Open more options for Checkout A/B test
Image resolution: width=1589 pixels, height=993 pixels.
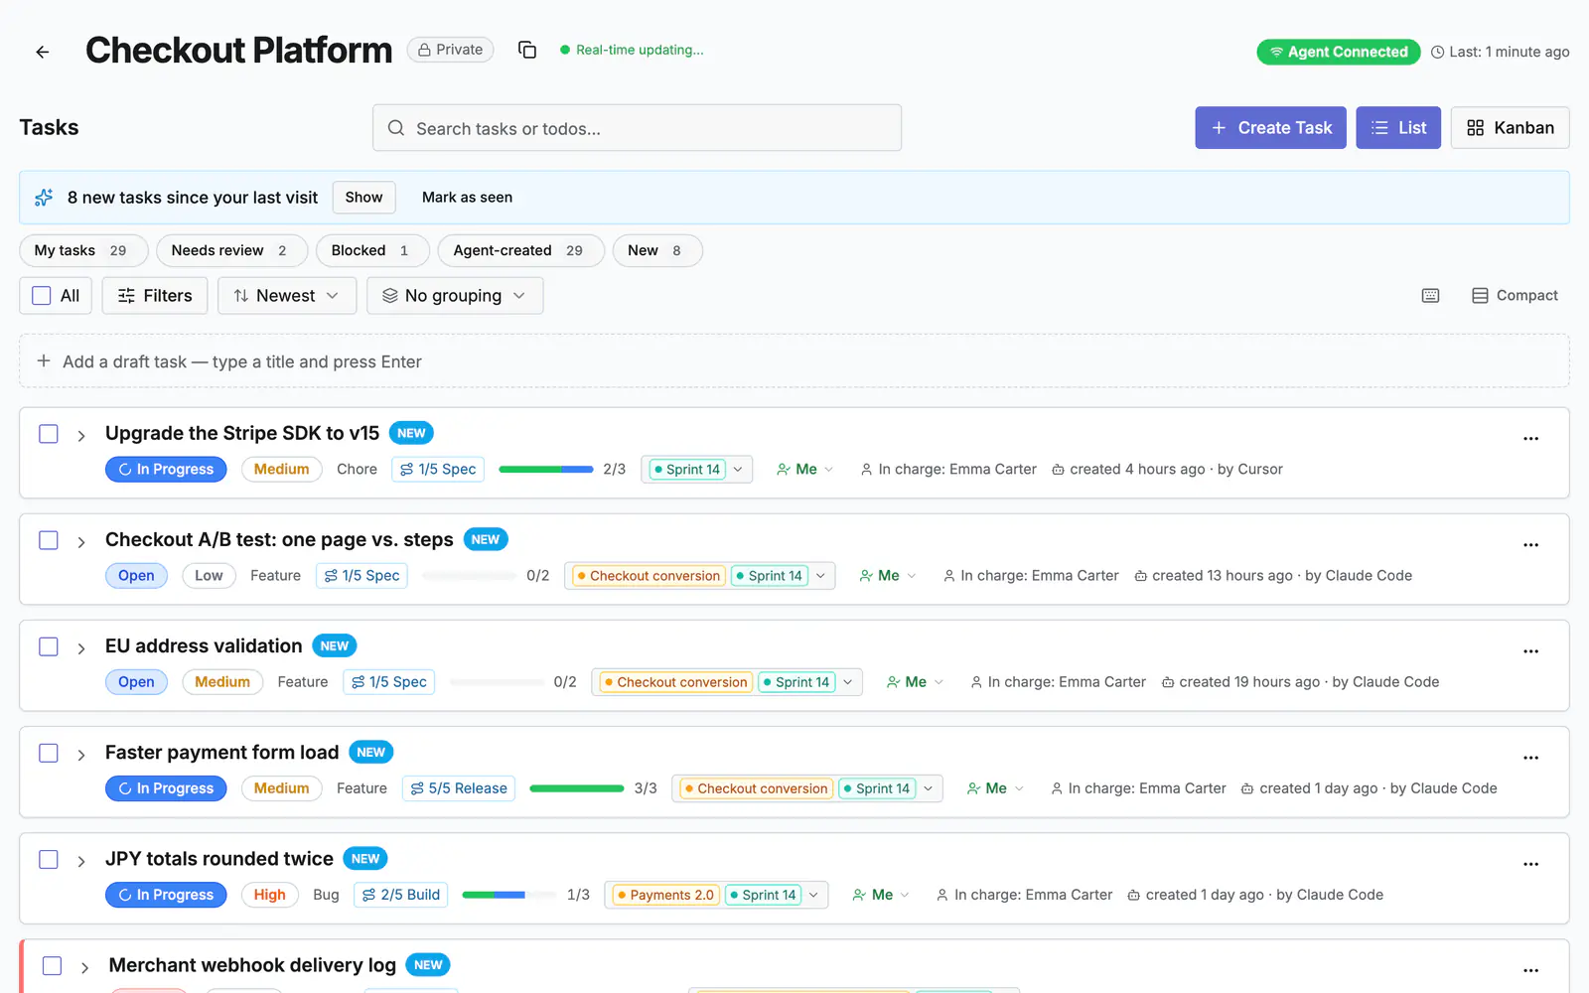[x=1530, y=544]
